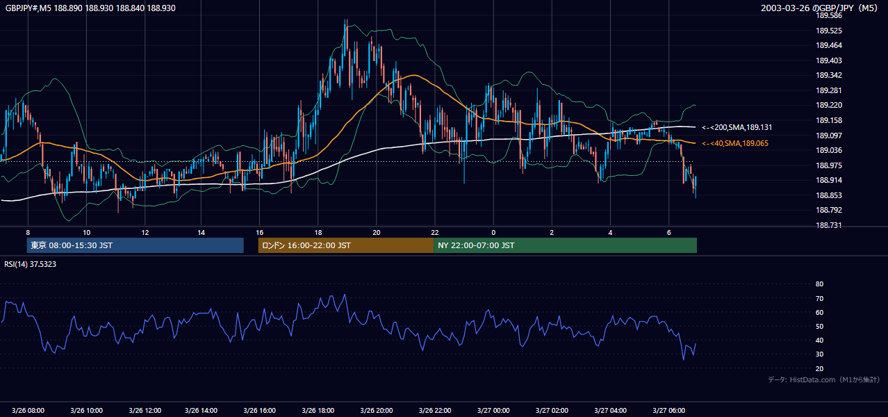This screenshot has width=888, height=417.
Task: Click price axis value 189.158
Action: [828, 120]
